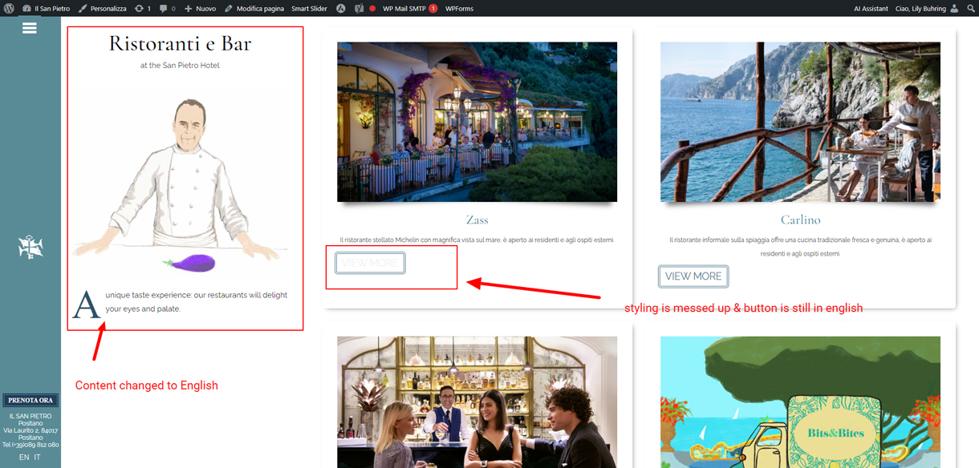Click Personalizza in the admin bar

click(x=103, y=8)
